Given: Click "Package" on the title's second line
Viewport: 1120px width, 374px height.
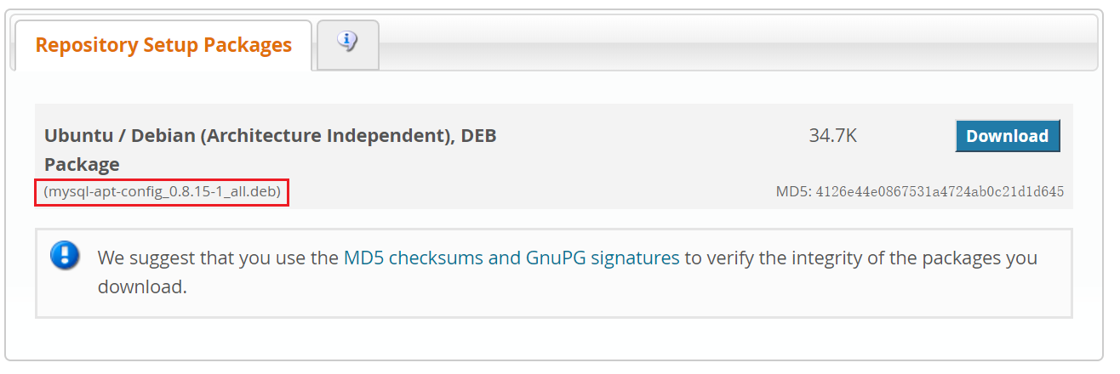Looking at the screenshot, I should pos(82,164).
